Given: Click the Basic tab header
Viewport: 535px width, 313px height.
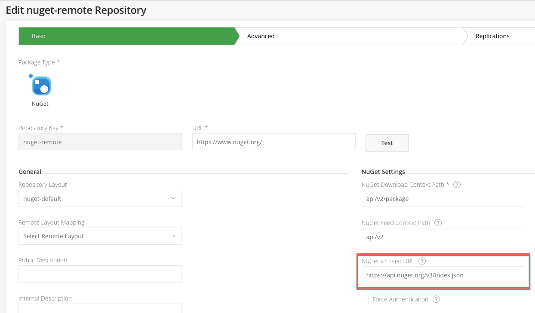Looking at the screenshot, I should (39, 36).
